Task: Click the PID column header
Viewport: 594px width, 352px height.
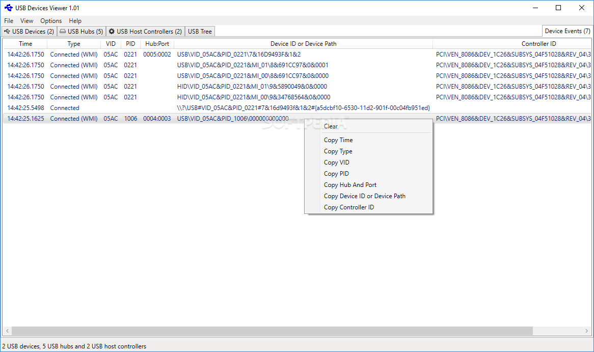Action: pos(130,43)
